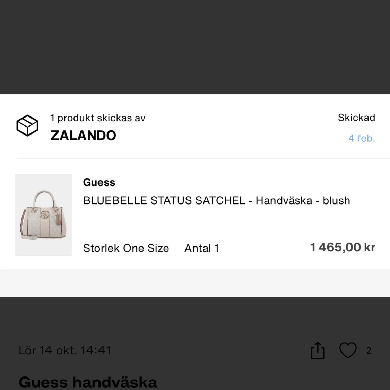
Task: Select the ZALANDO seller name
Action: click(83, 136)
